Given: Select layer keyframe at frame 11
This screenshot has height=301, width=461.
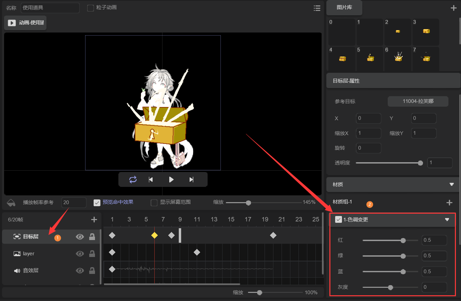Looking at the screenshot, I should point(197,252).
